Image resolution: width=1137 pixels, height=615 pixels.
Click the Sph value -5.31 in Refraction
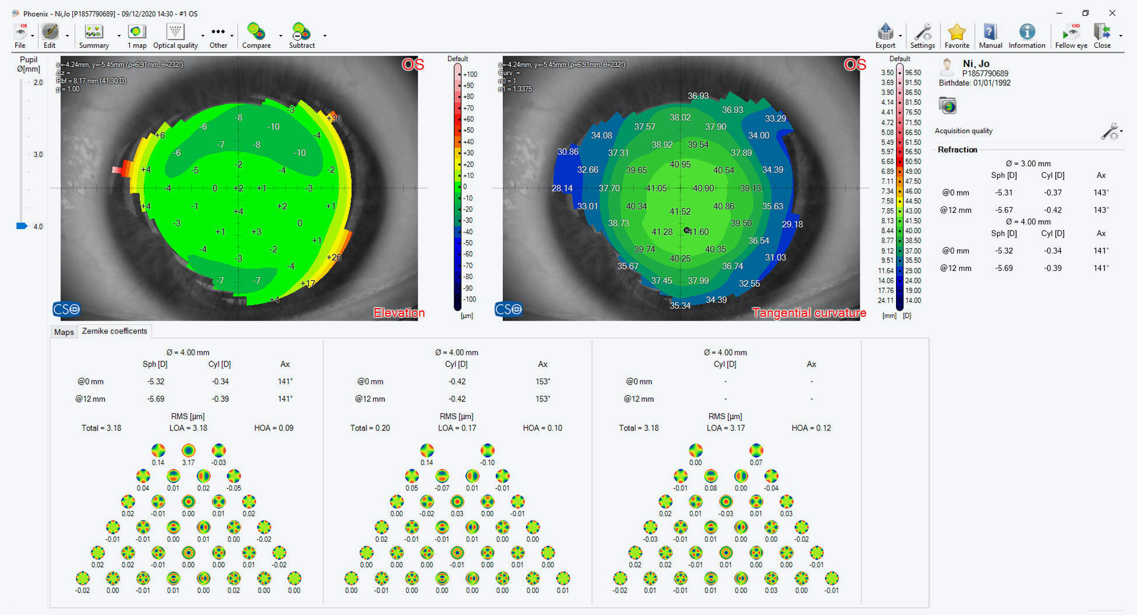coord(1004,193)
